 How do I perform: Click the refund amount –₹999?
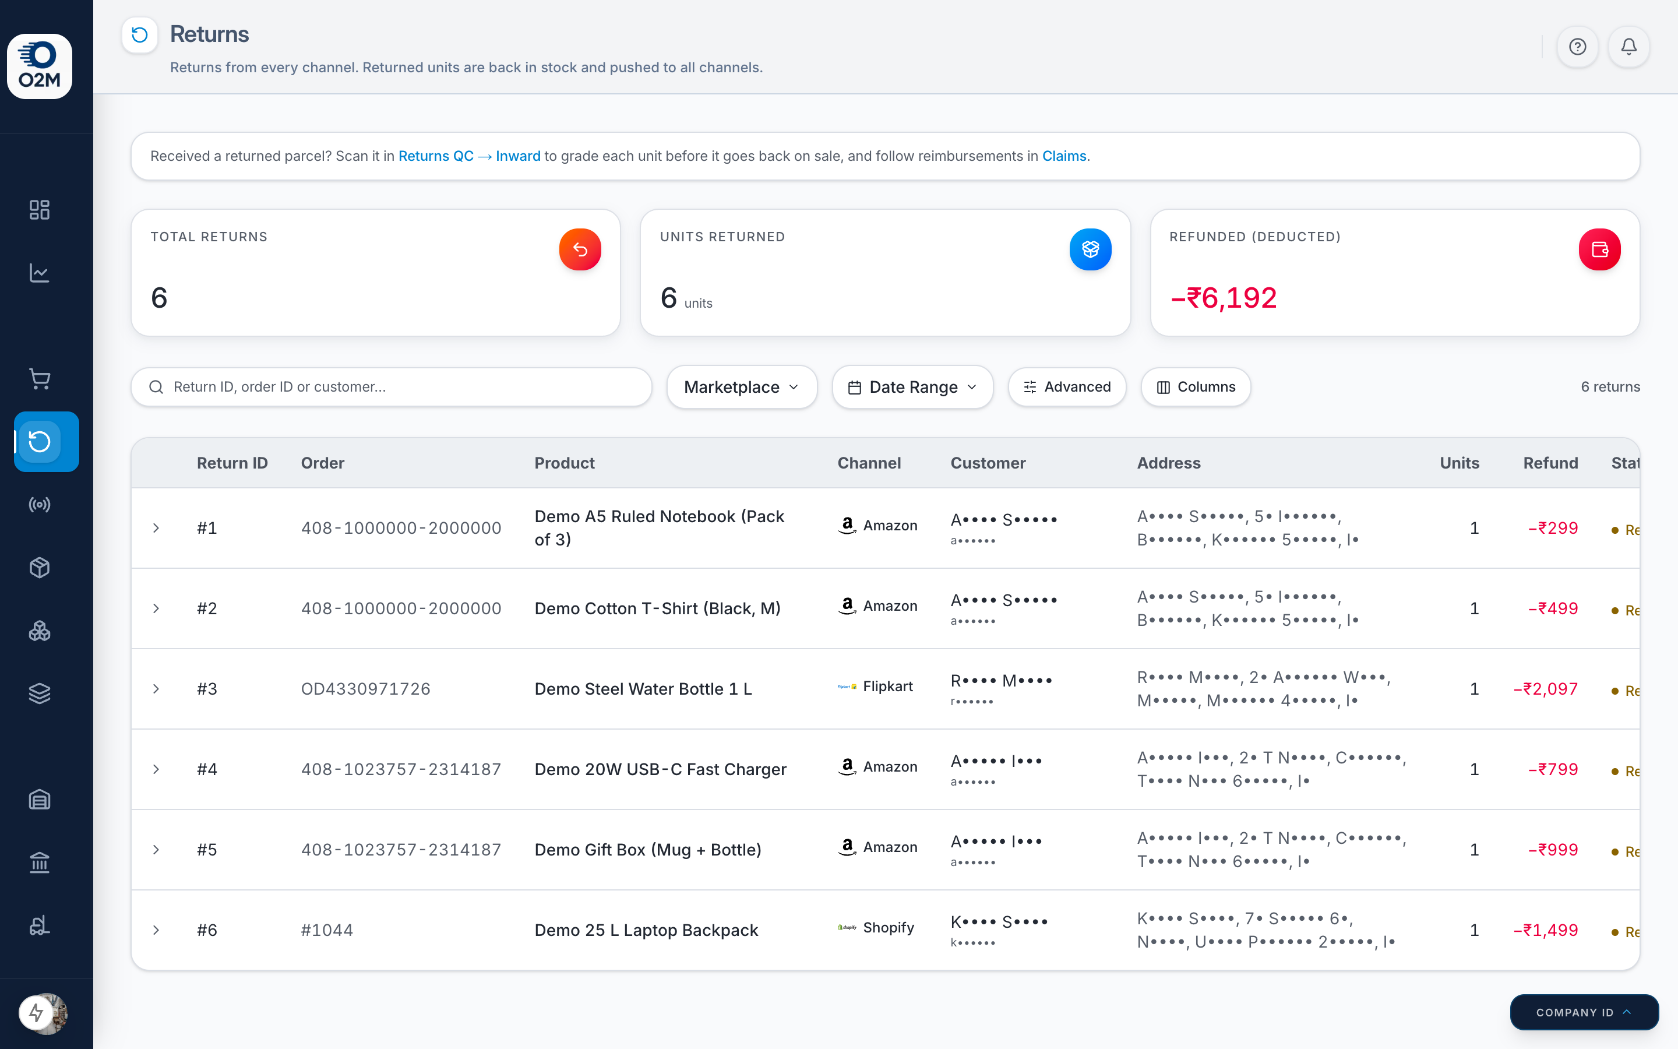tap(1553, 850)
